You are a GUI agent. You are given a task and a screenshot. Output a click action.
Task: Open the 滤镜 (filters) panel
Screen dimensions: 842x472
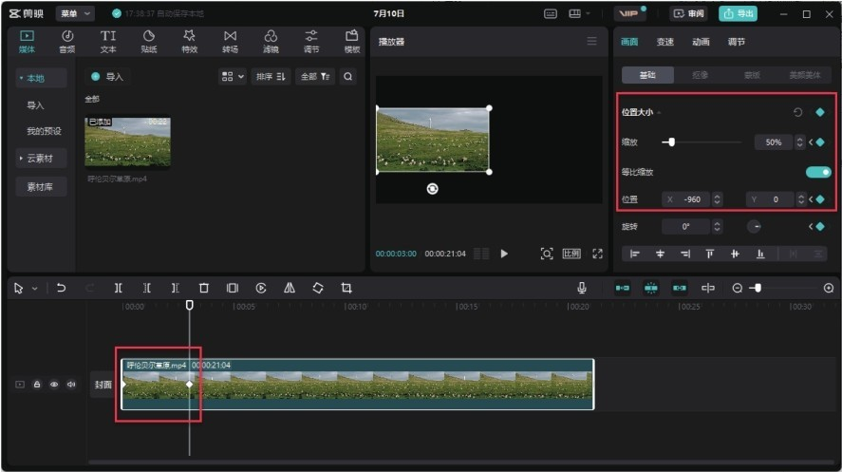coord(271,41)
